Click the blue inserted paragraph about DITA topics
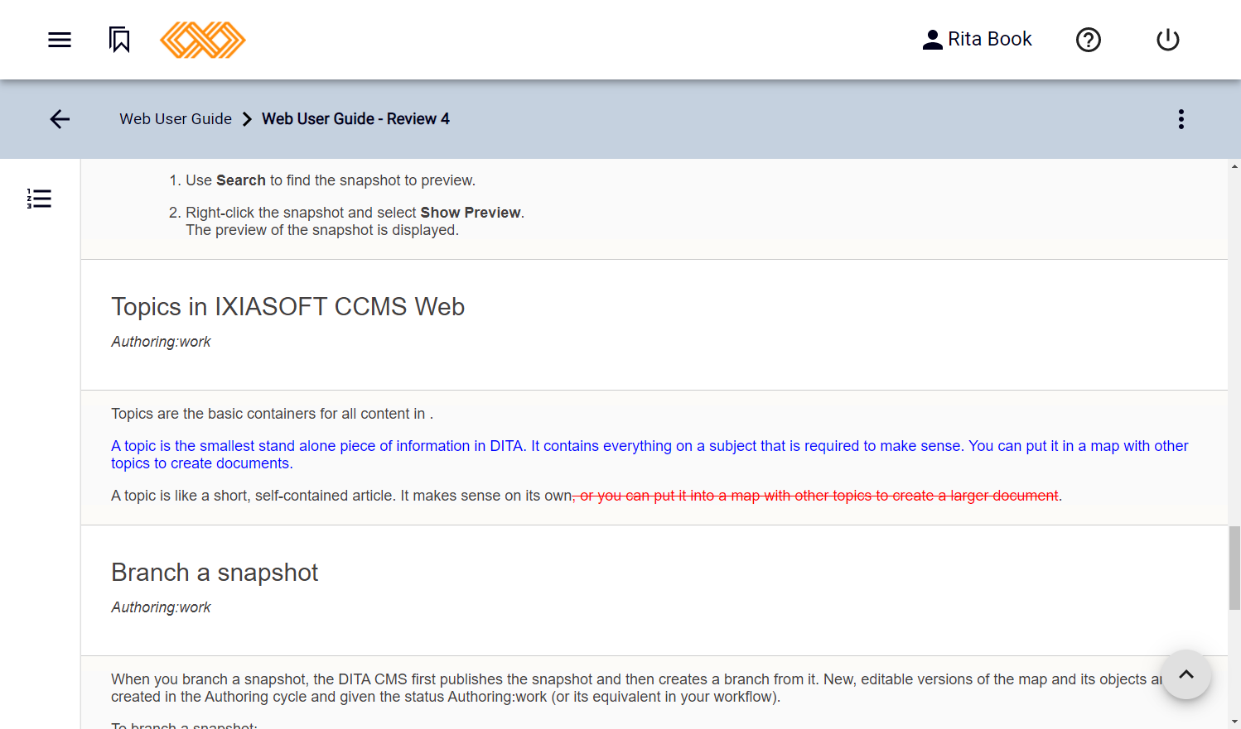The width and height of the screenshot is (1241, 729). click(649, 454)
